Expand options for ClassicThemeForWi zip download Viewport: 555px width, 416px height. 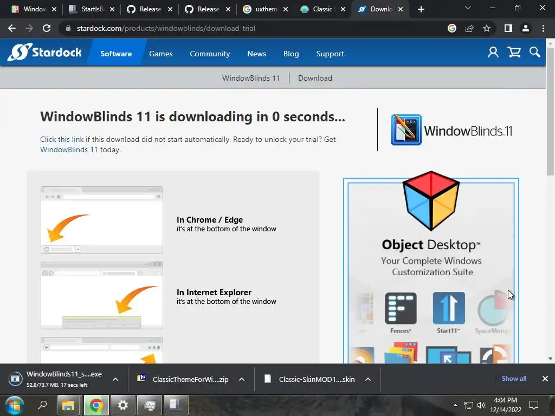pyautogui.click(x=242, y=379)
